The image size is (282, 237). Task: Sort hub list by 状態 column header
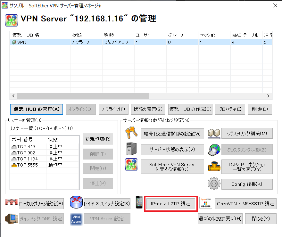click(86, 35)
